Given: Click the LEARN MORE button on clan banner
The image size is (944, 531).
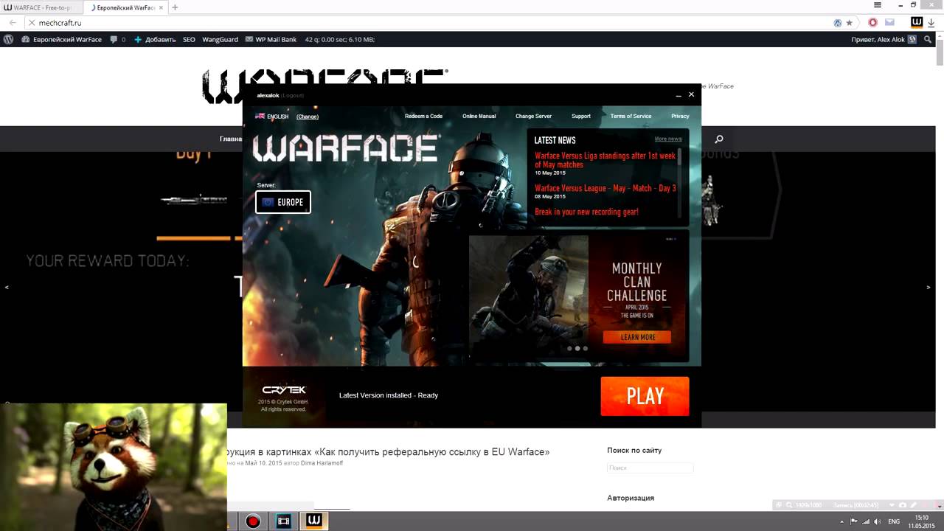Looking at the screenshot, I should (637, 337).
